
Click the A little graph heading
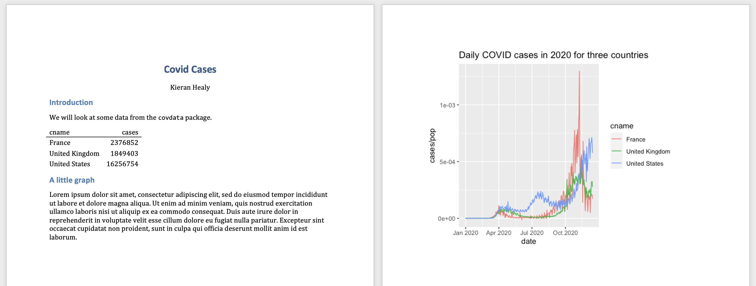click(x=72, y=180)
